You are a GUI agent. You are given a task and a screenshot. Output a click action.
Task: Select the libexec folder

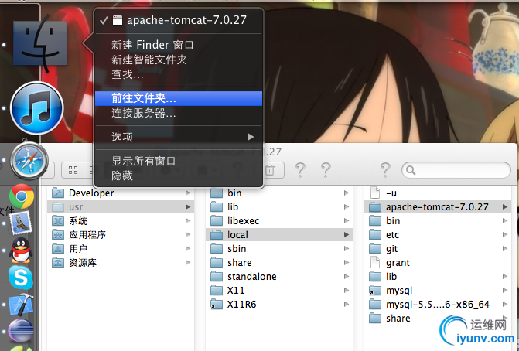pos(279,220)
